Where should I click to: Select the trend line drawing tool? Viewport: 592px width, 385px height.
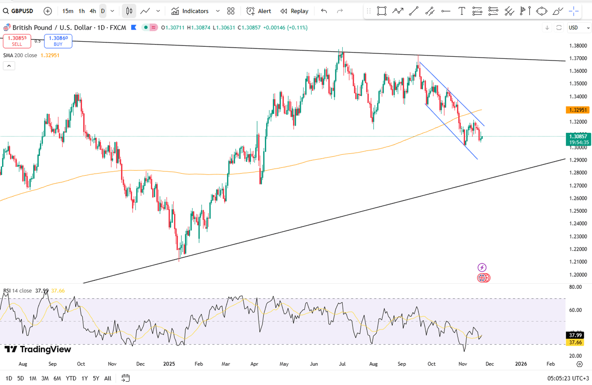pyautogui.click(x=414, y=11)
